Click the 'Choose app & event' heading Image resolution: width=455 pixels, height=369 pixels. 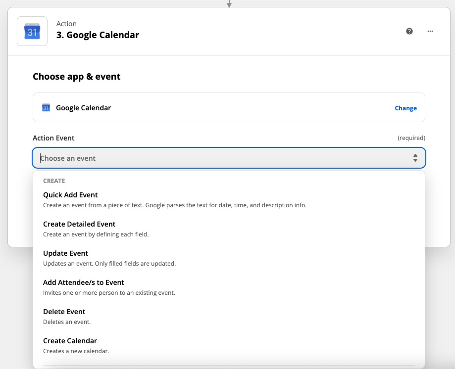pos(77,77)
